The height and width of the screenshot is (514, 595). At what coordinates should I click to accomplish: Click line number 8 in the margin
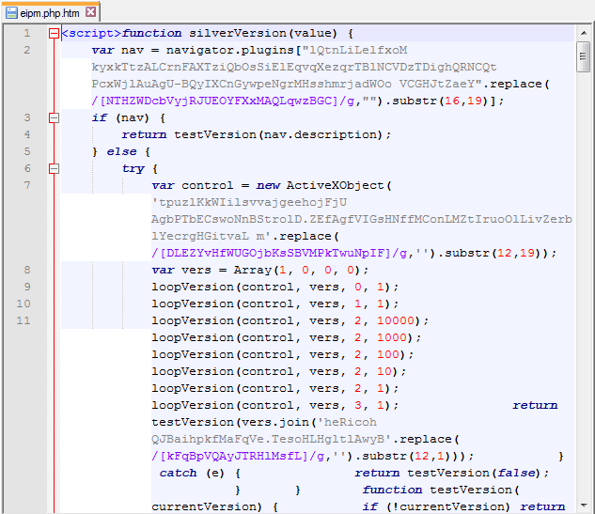27,271
